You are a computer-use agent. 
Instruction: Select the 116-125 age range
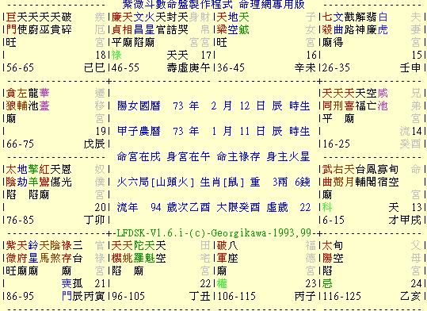click(x=341, y=296)
